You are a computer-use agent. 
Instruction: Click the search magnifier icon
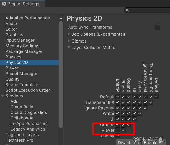click(127, 10)
